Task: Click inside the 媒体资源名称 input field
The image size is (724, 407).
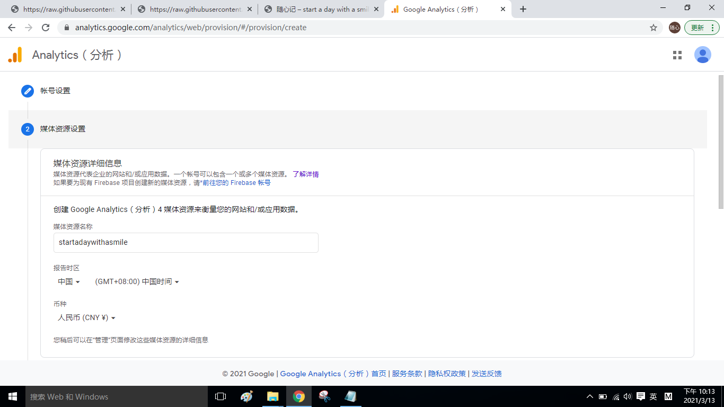Action: tap(186, 243)
